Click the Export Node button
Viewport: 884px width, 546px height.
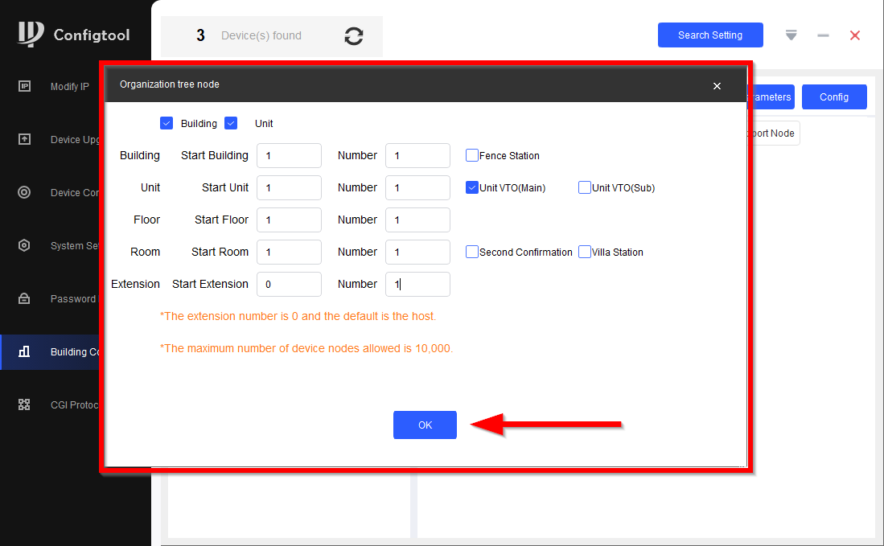point(774,133)
